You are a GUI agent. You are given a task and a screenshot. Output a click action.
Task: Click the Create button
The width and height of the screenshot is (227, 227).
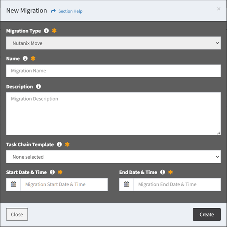tap(207, 215)
